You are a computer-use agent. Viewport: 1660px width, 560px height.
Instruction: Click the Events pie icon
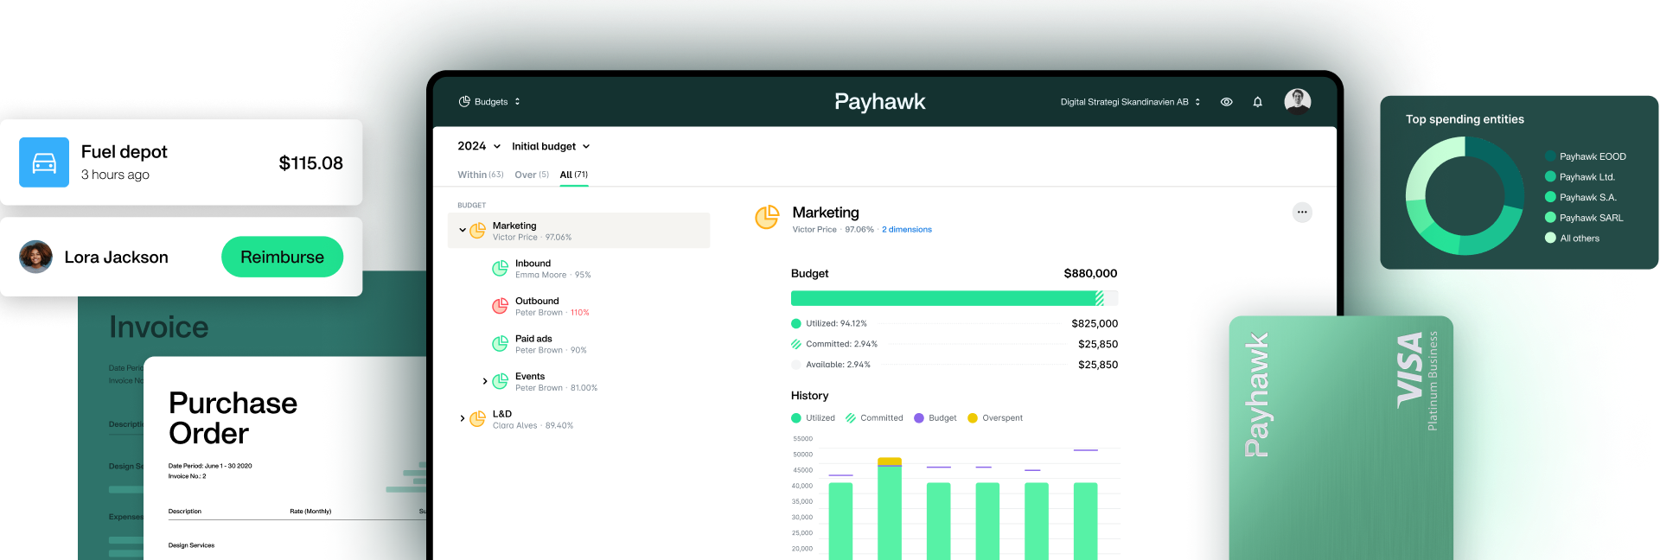(x=500, y=381)
